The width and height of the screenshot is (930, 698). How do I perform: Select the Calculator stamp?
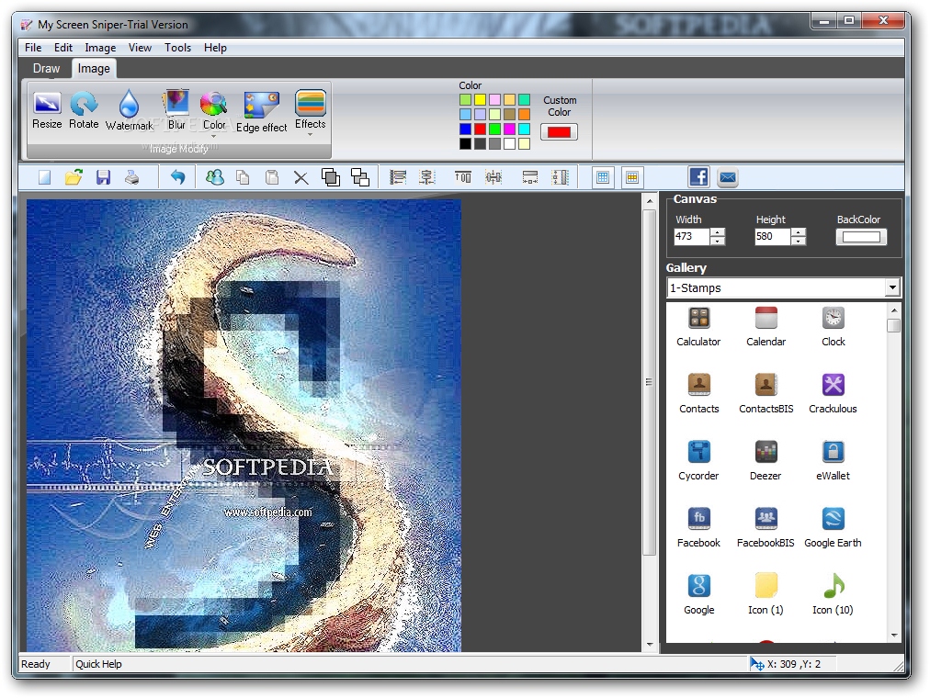point(698,327)
